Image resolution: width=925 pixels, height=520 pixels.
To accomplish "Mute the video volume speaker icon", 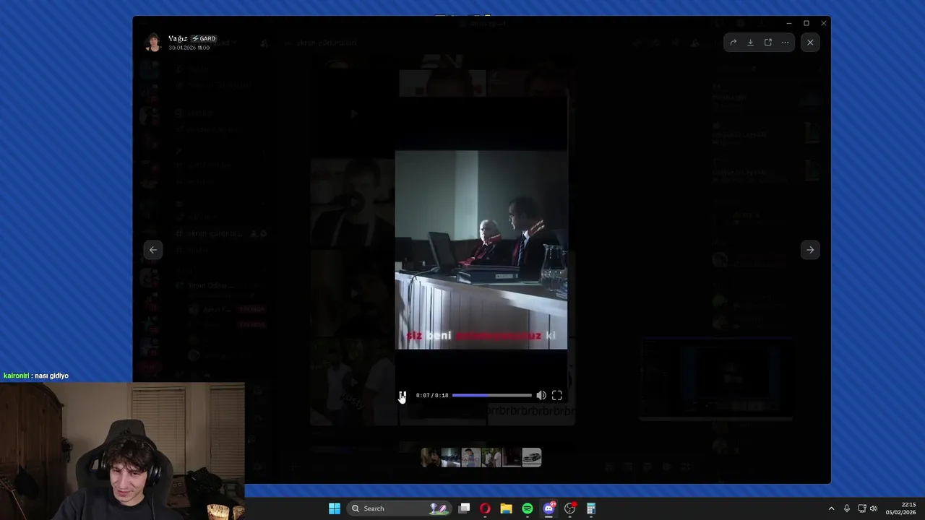I will [541, 396].
